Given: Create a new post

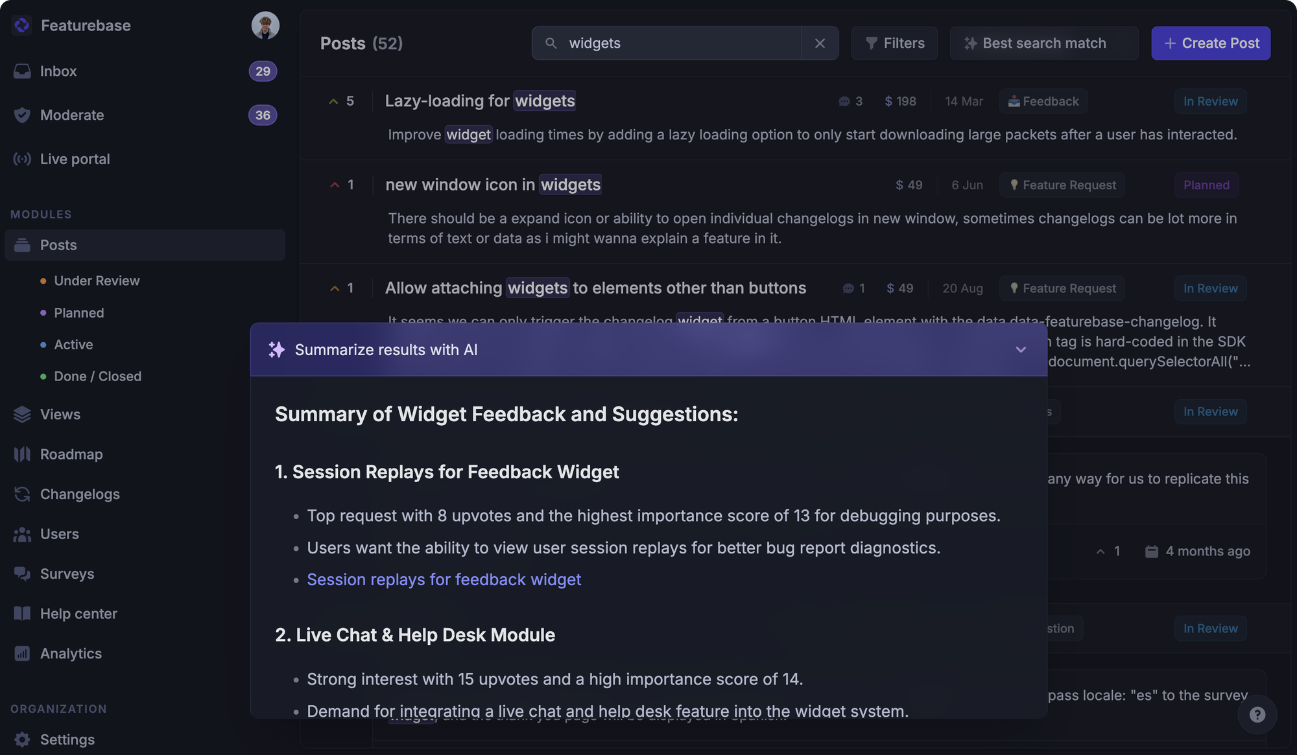Looking at the screenshot, I should click(x=1210, y=43).
